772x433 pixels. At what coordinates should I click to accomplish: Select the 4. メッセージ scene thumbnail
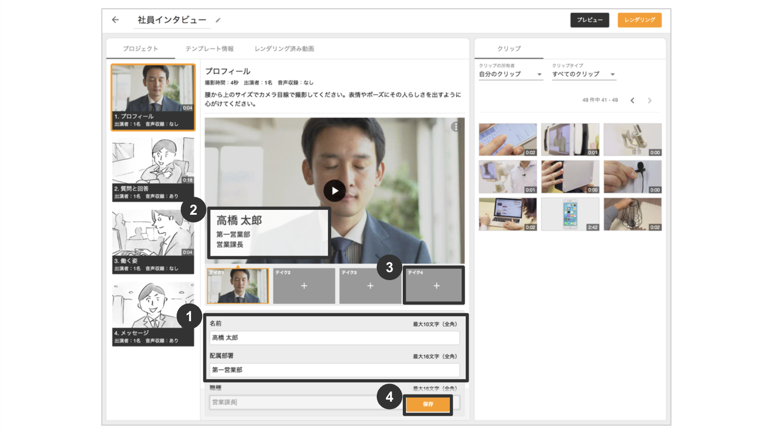(153, 314)
